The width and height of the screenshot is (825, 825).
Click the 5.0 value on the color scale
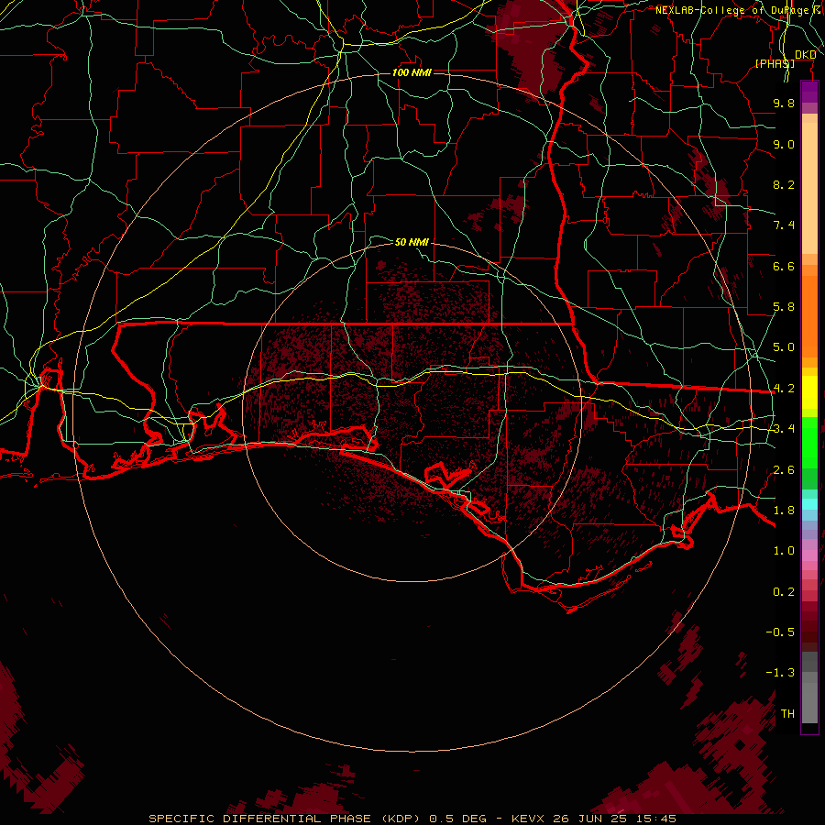(x=784, y=347)
